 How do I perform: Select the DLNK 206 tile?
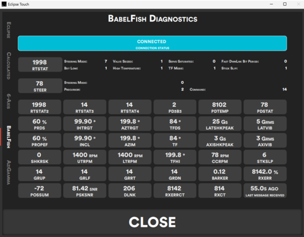(130, 191)
